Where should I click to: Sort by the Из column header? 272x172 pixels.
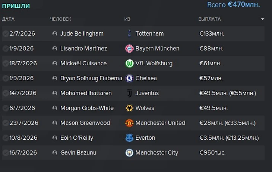(x=127, y=19)
